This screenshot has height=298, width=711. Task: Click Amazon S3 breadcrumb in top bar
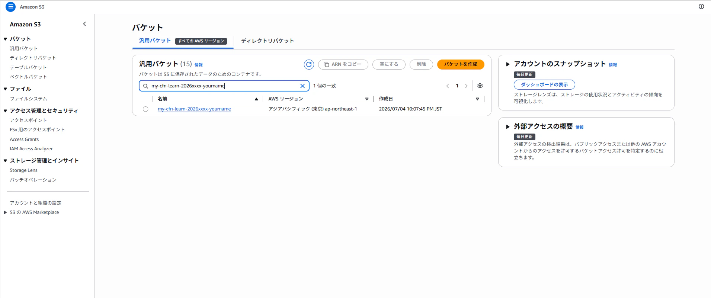pos(32,7)
